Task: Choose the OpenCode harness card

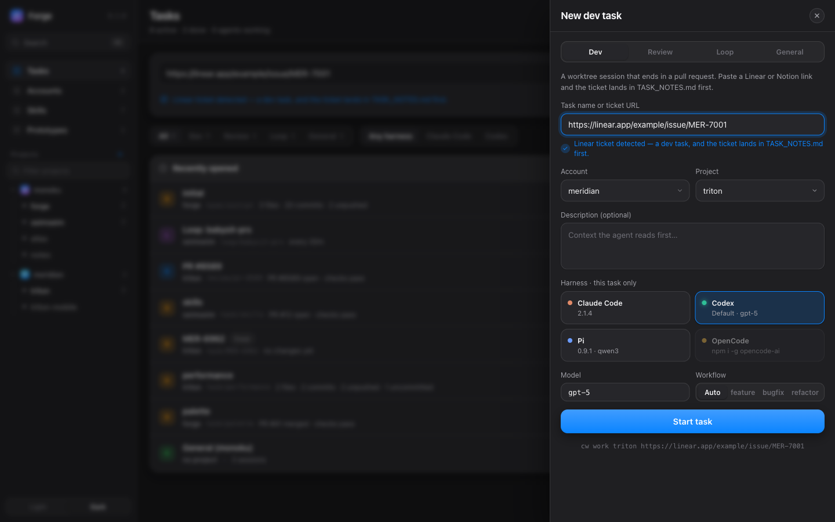Action: 760,345
